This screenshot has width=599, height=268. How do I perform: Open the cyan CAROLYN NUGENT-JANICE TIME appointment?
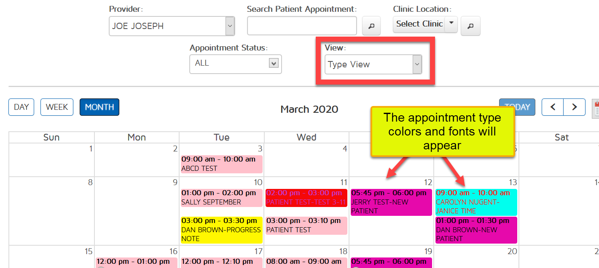click(x=476, y=202)
